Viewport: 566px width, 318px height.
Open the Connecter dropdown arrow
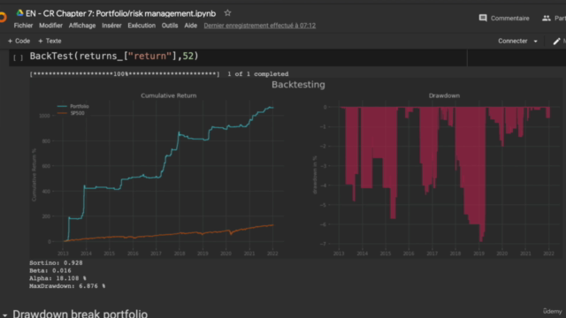tap(536, 42)
